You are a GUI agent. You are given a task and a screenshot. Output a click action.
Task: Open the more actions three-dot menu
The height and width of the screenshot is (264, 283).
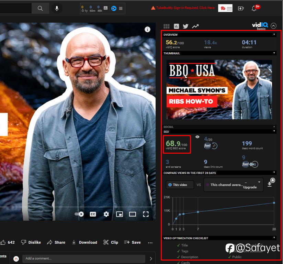click(x=150, y=243)
